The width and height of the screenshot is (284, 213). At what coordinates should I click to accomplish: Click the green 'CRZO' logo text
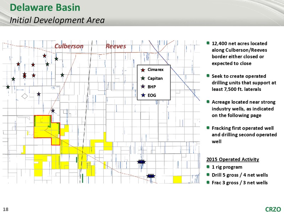[273, 209]
